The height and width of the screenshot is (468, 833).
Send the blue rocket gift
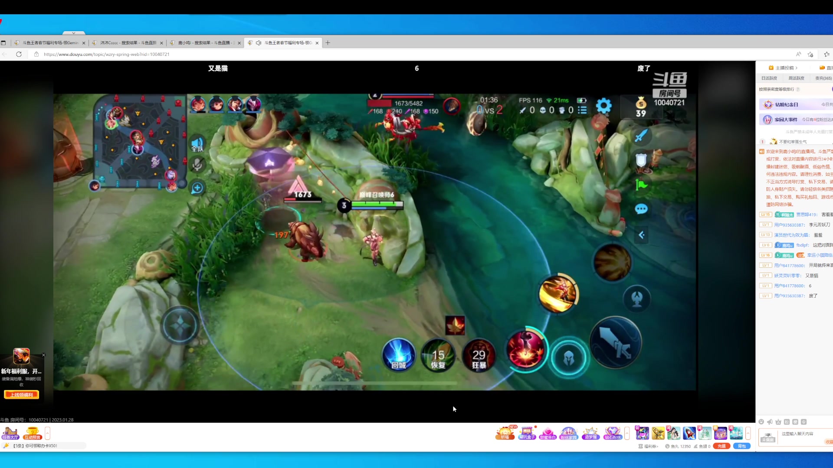pos(689,433)
